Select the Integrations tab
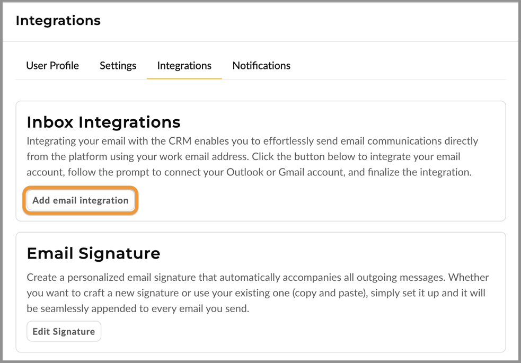Viewport: 521px width, 363px height. pyautogui.click(x=184, y=65)
